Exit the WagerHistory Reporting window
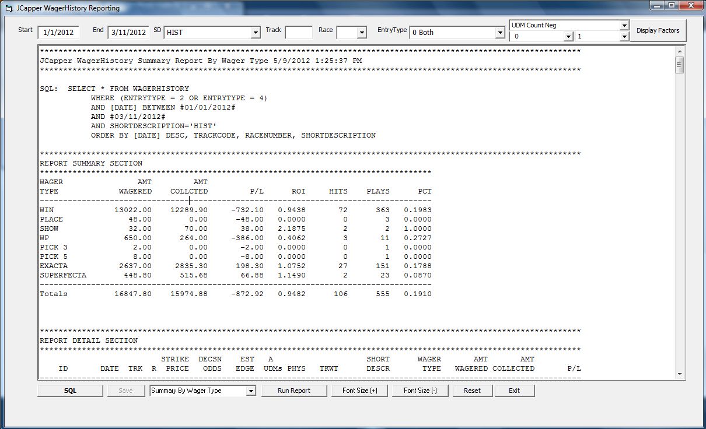 click(x=515, y=391)
